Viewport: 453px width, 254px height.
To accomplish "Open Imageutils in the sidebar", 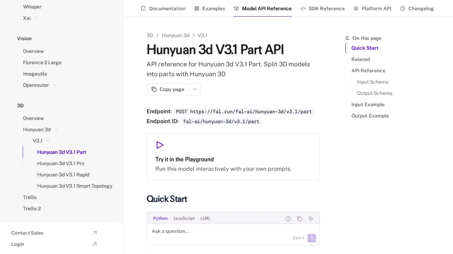I will point(35,74).
